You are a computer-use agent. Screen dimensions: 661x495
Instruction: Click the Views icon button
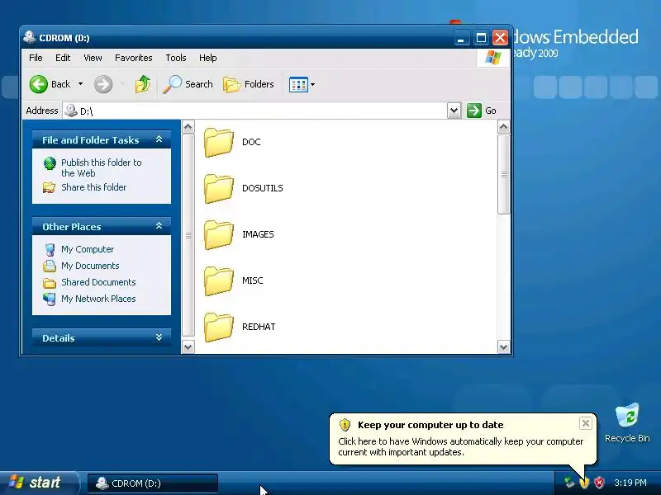(298, 84)
